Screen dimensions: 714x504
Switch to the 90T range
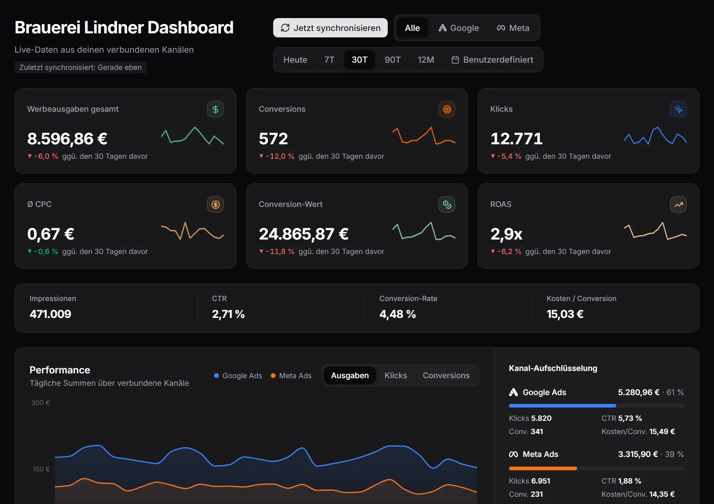click(x=392, y=59)
